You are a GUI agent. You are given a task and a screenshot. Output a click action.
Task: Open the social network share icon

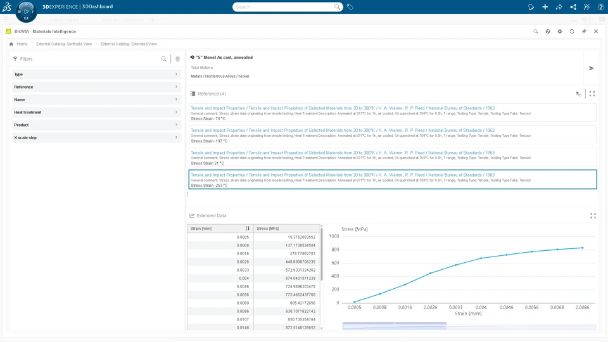(x=573, y=7)
